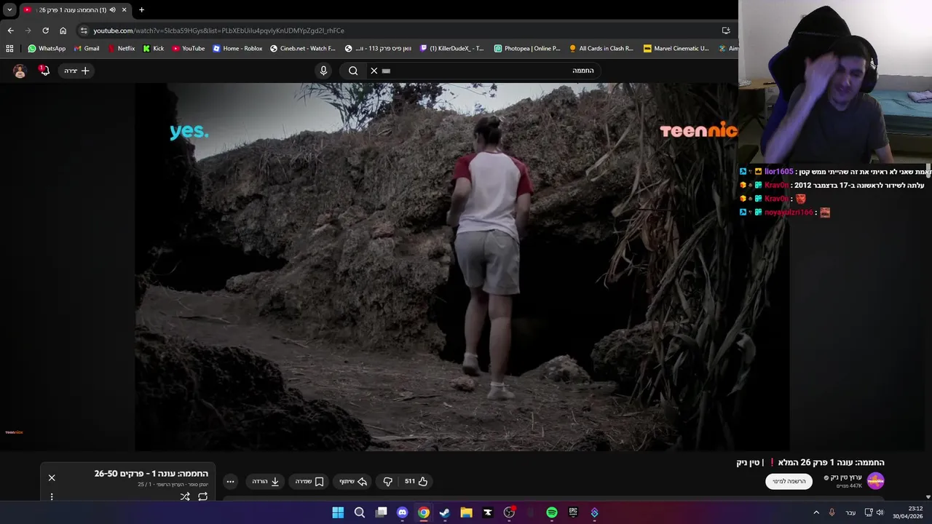
Task: Open Spotify from taskbar
Action: pos(552,512)
